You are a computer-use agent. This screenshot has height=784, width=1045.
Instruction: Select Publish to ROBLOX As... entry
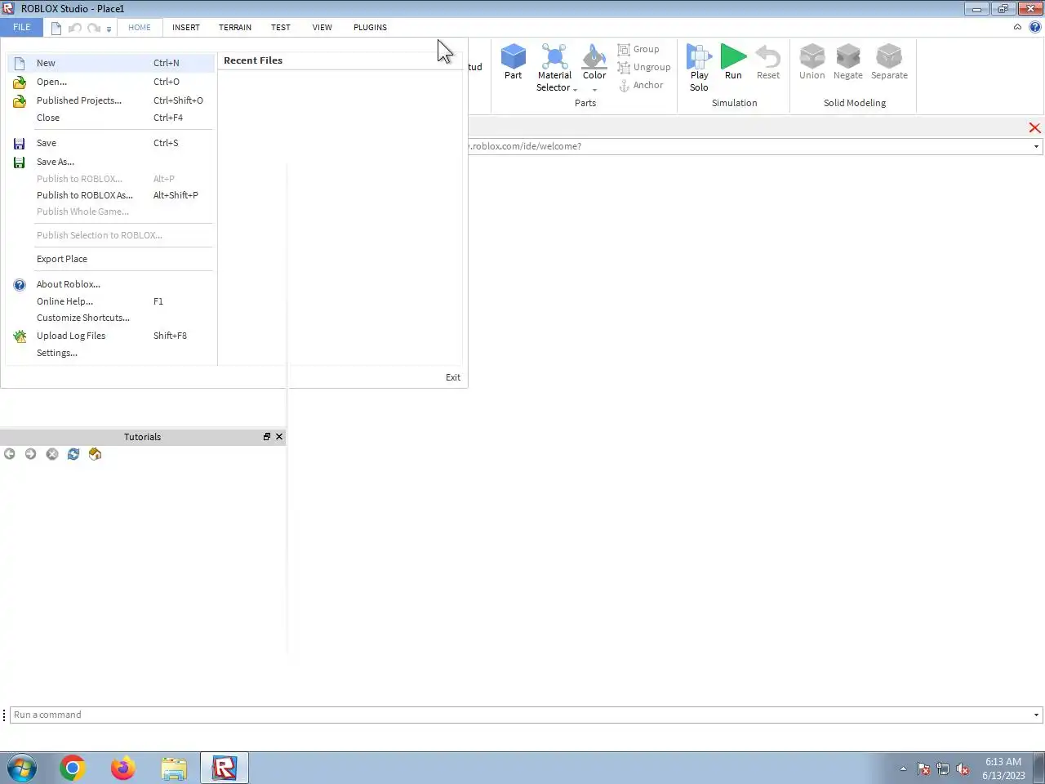[x=110, y=195]
